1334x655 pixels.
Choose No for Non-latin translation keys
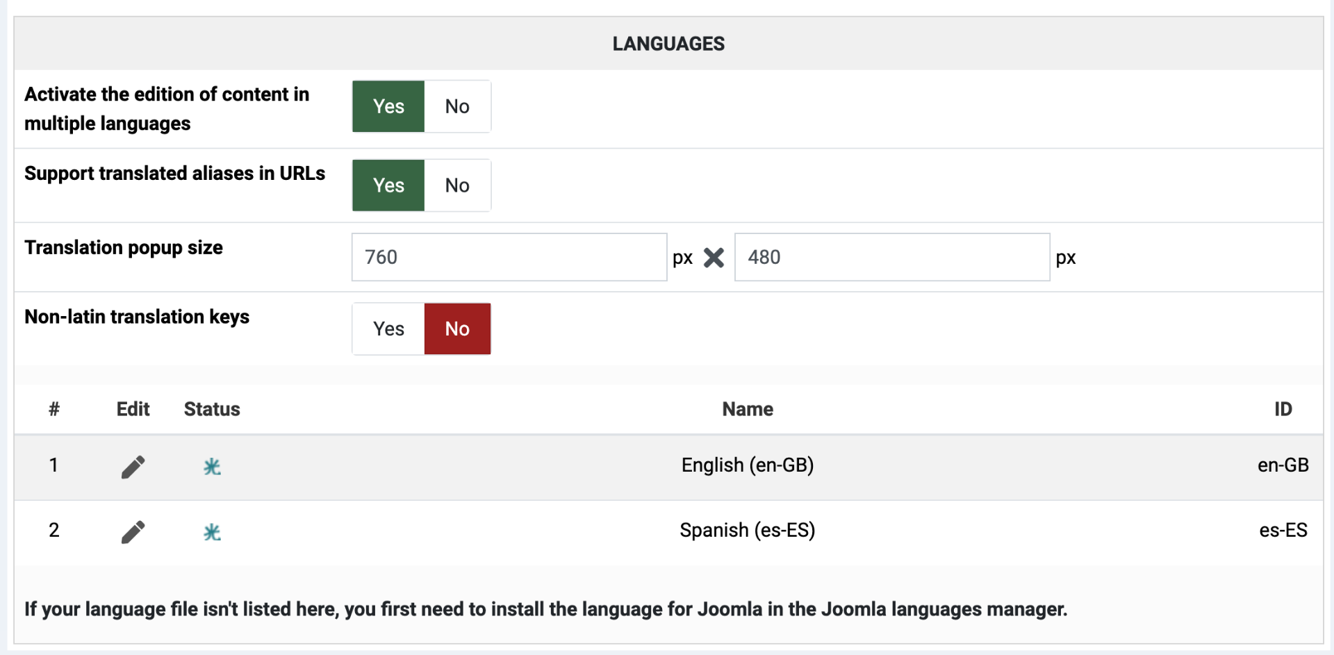(457, 329)
